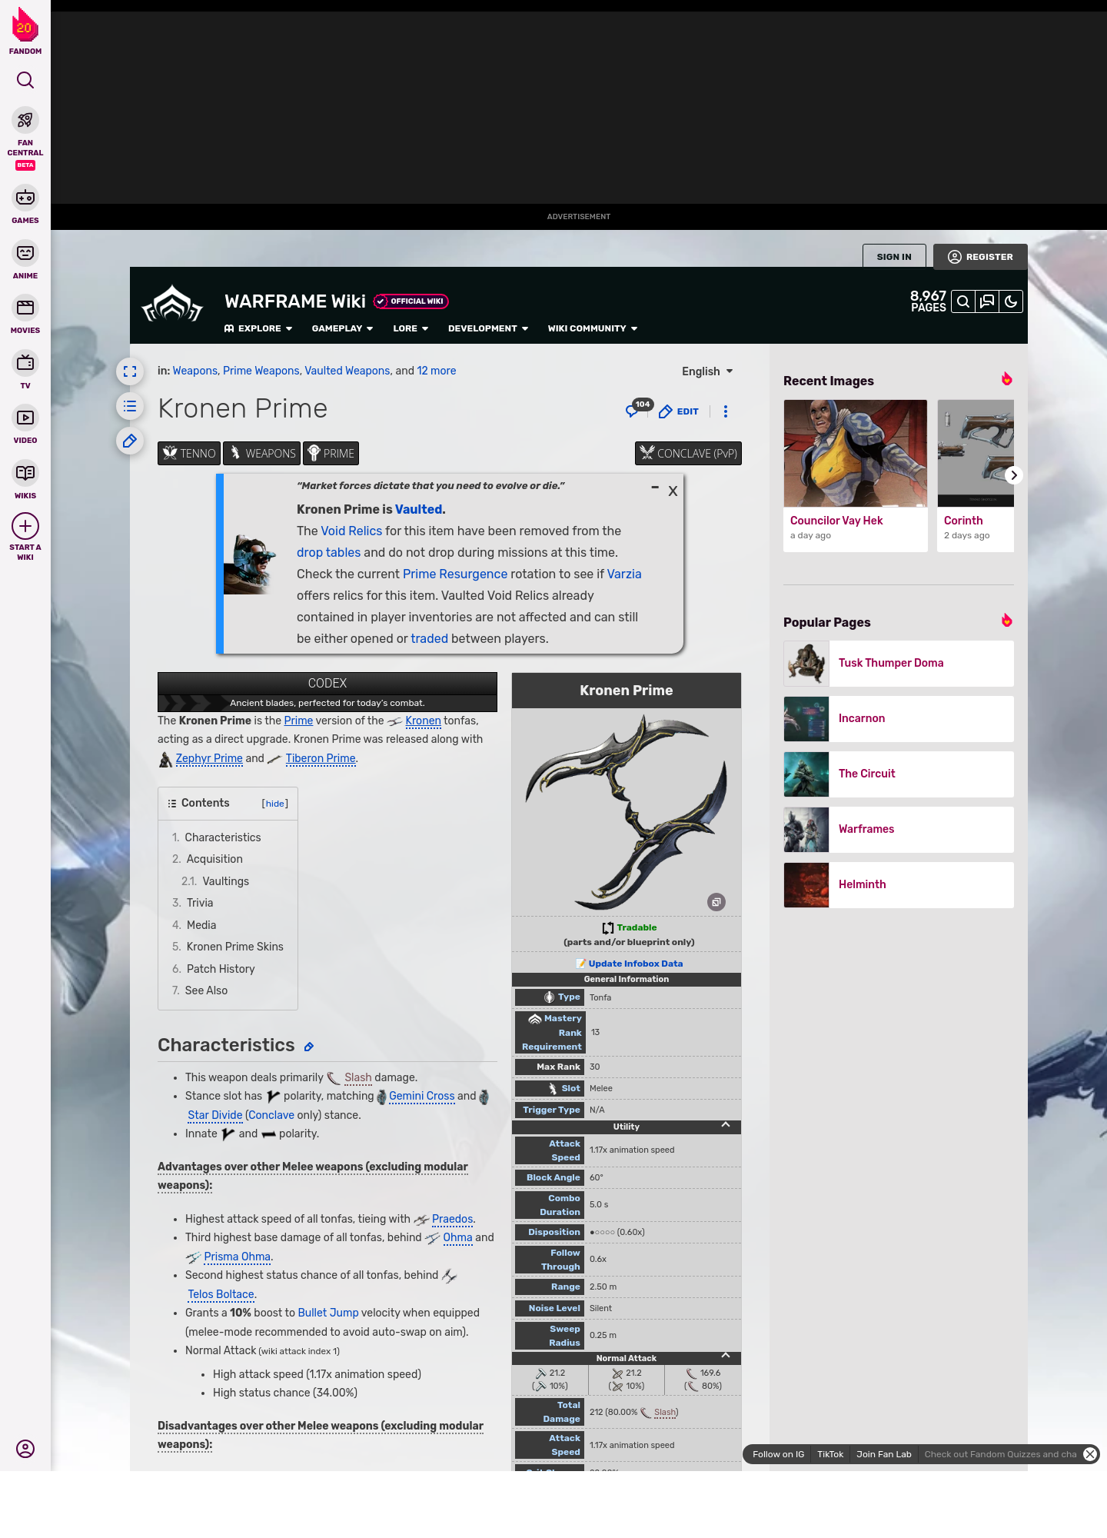Click the REGISTER button
This screenshot has height=1538, width=1107.
pos(980,257)
